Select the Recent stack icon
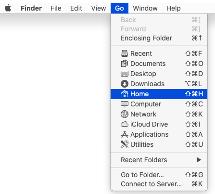 [x=125, y=53]
